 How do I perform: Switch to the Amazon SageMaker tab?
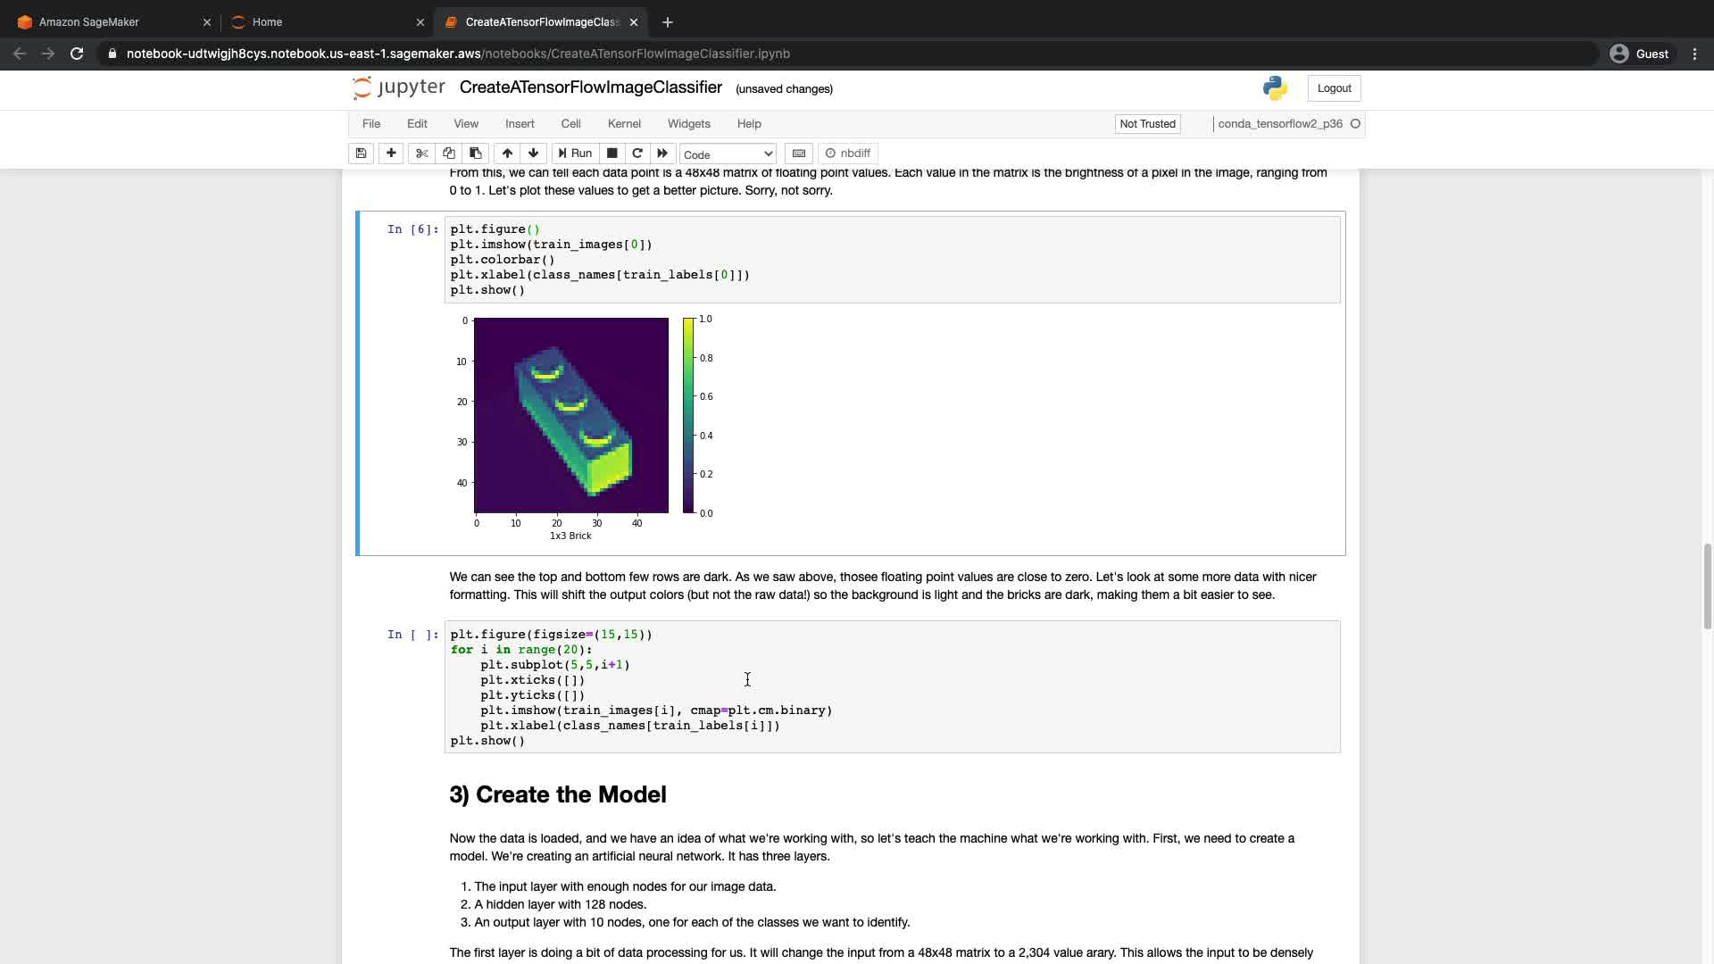pyautogui.click(x=89, y=22)
